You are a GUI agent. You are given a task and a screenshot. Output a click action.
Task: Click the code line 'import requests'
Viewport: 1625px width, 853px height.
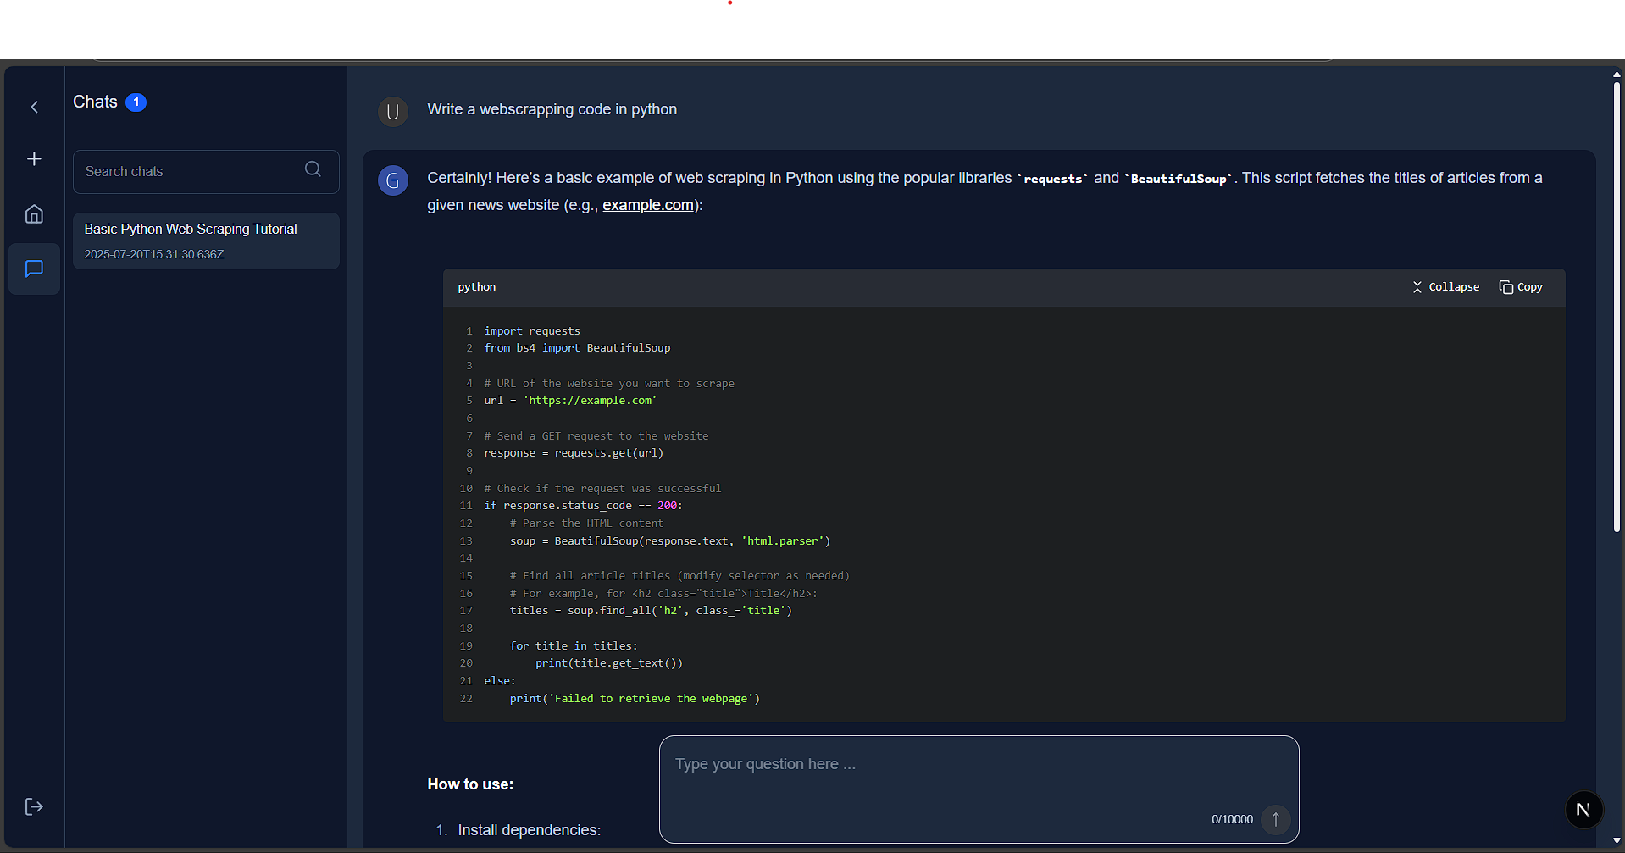click(x=532, y=330)
